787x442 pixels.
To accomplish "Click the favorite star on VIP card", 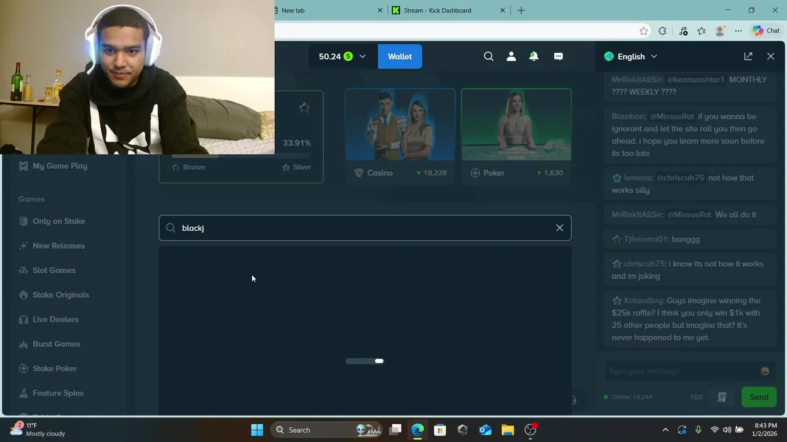I will click(x=304, y=108).
